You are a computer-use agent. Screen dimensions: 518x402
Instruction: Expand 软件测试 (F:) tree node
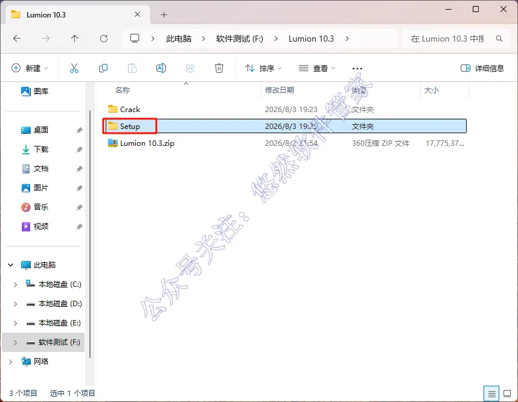(15, 343)
